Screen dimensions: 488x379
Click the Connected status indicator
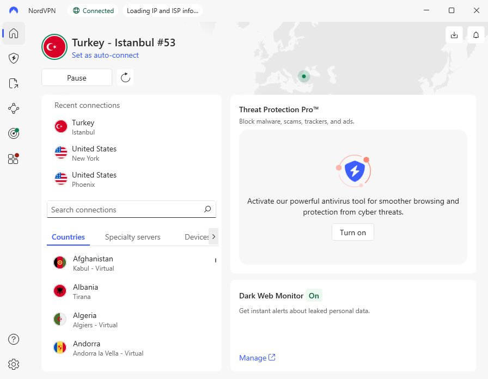click(93, 10)
